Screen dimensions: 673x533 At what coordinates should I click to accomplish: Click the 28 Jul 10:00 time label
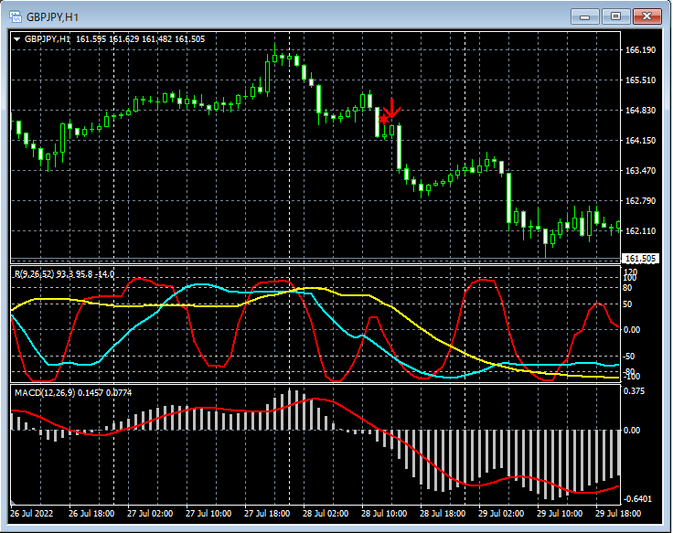[x=384, y=514]
